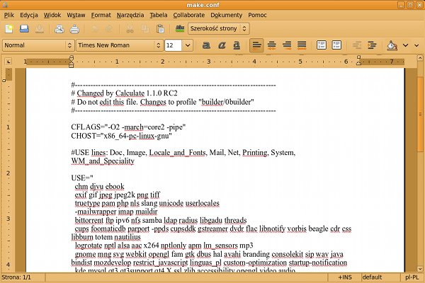This screenshot has height=283, width=425.
Task: Click the +INS status bar indicator
Action: coord(345,277)
